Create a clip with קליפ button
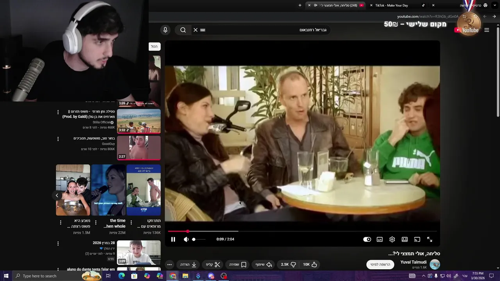500x281 pixels. pos(213,264)
